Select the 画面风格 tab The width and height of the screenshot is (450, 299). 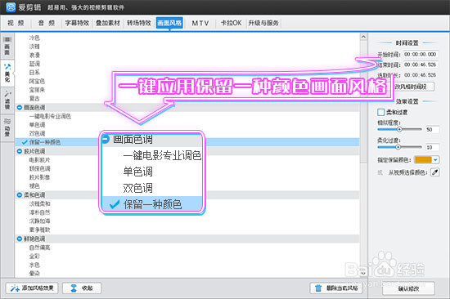pyautogui.click(x=169, y=23)
